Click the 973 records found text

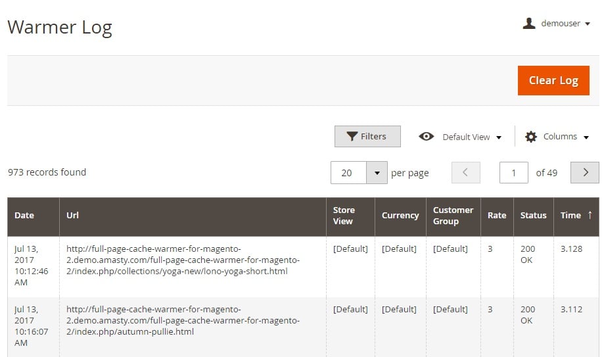[x=47, y=172]
